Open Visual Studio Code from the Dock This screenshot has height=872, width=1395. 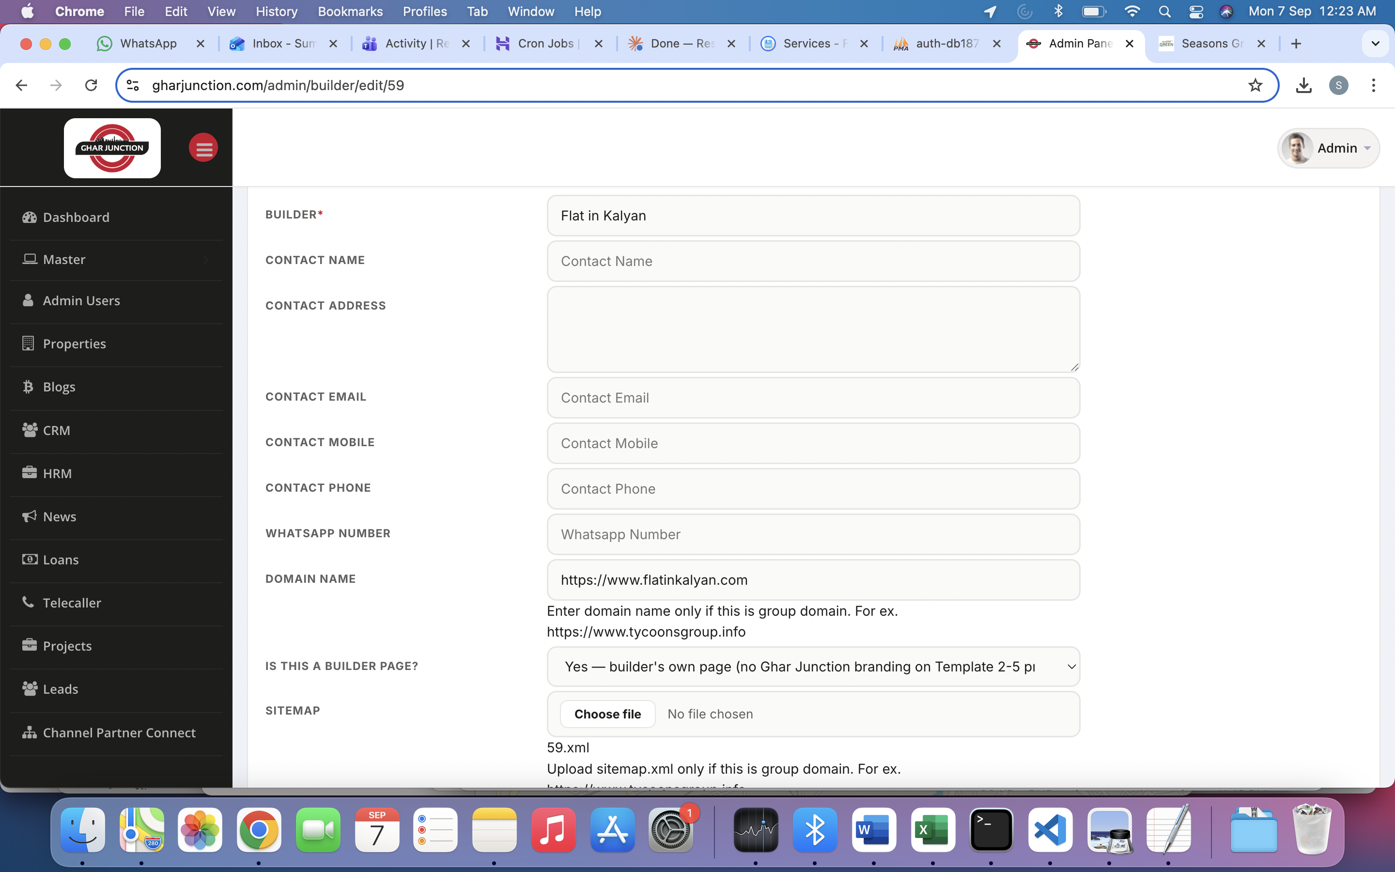pyautogui.click(x=1050, y=830)
